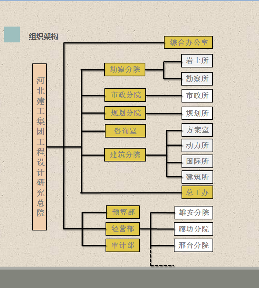
Task: Click the 组织架构 heading text
Action: 44,37
